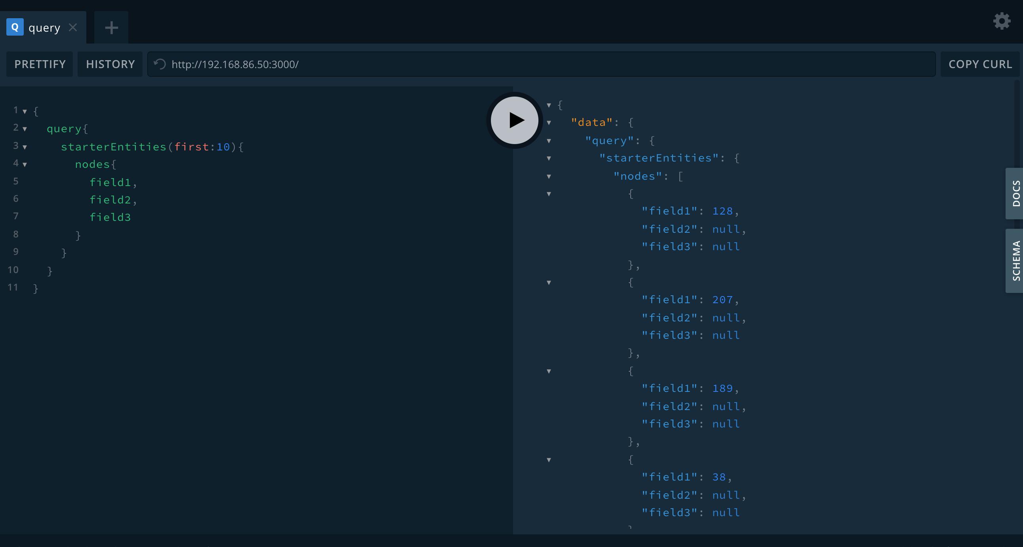
Task: Select field1 value 207 in the response
Action: click(724, 300)
